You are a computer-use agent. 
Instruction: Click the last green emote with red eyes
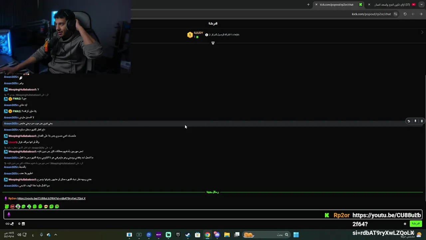tap(57, 207)
